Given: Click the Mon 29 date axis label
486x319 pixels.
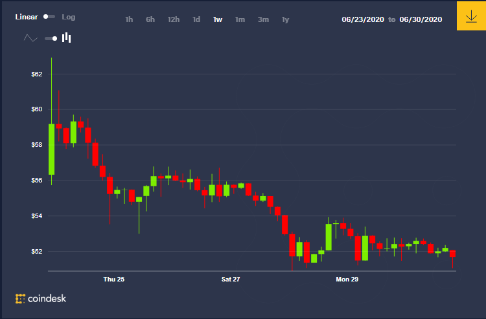Looking at the screenshot, I should tap(347, 280).
